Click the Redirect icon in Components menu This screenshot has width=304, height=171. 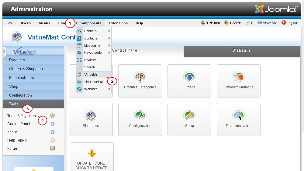coord(79,60)
